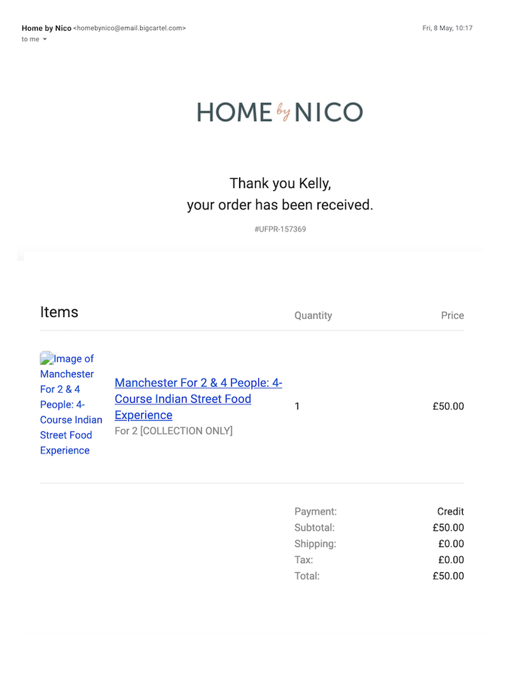Click the Quantity column header
510x680 pixels.
coord(313,315)
